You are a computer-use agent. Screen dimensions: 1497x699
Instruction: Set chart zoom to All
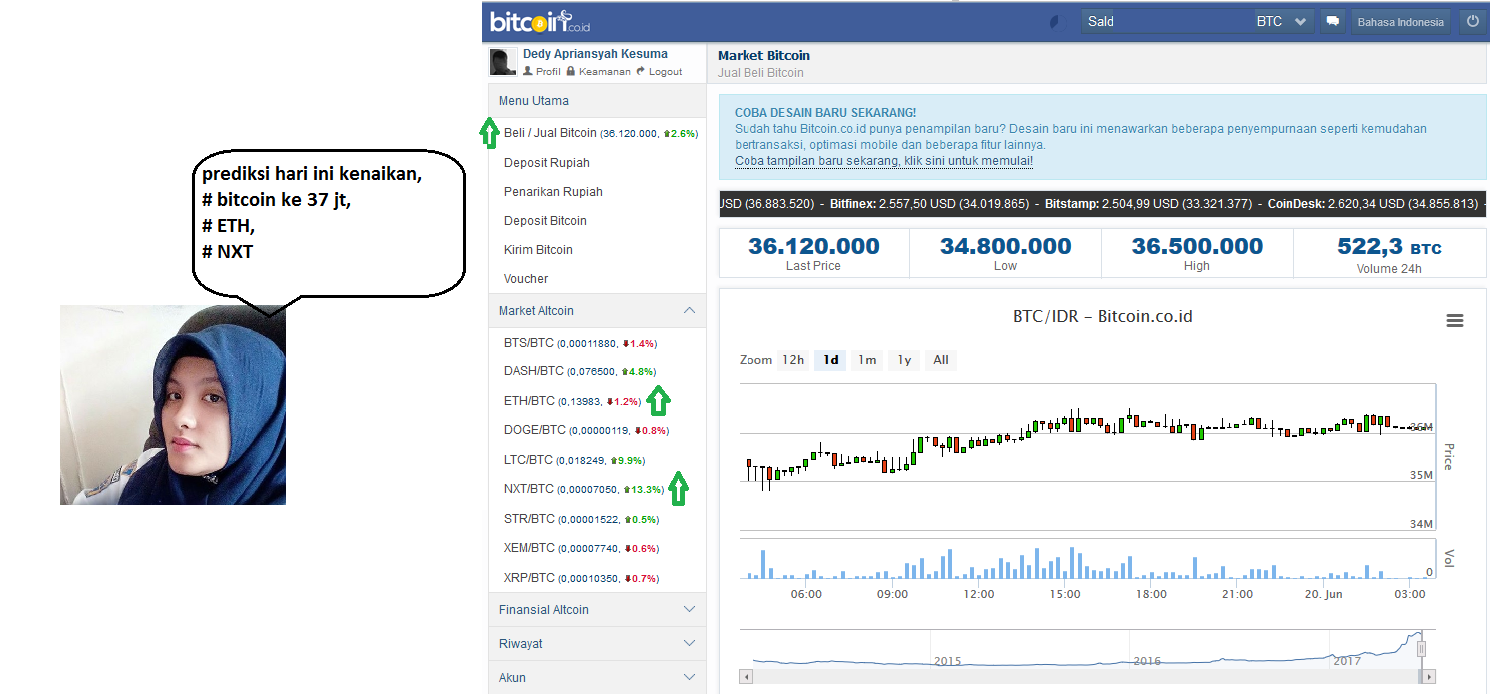pyautogui.click(x=941, y=360)
